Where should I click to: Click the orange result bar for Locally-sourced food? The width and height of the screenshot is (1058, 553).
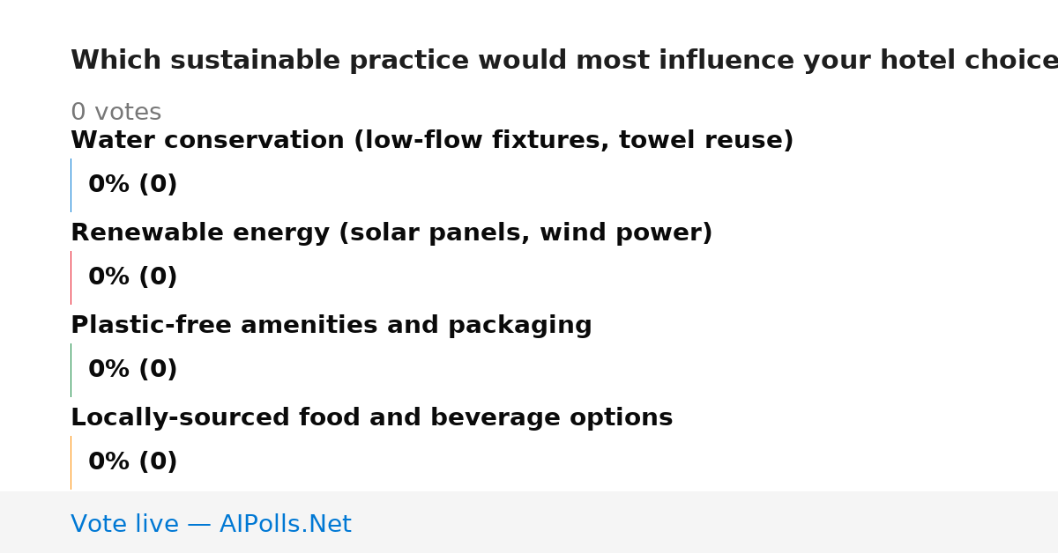[x=71, y=462]
